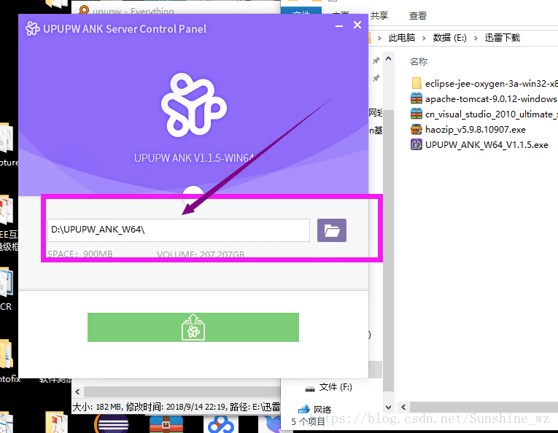Image resolution: width=558 pixels, height=433 pixels.
Task: Edit the install path D:\UPUPW_ANK_W64\ field
Action: [x=179, y=230]
